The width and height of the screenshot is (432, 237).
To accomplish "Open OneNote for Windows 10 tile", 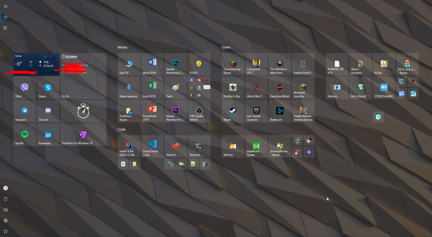I will pos(83,135).
